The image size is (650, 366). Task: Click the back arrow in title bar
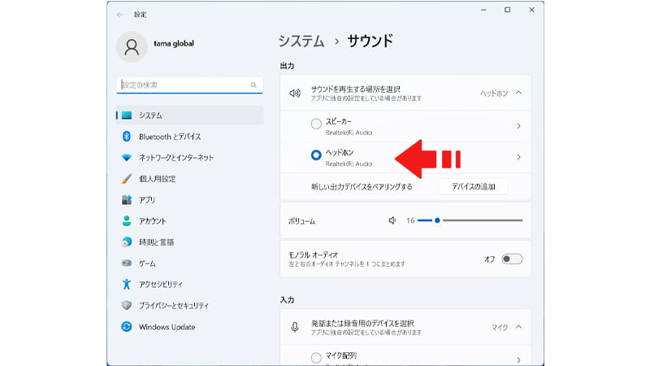[x=120, y=14]
